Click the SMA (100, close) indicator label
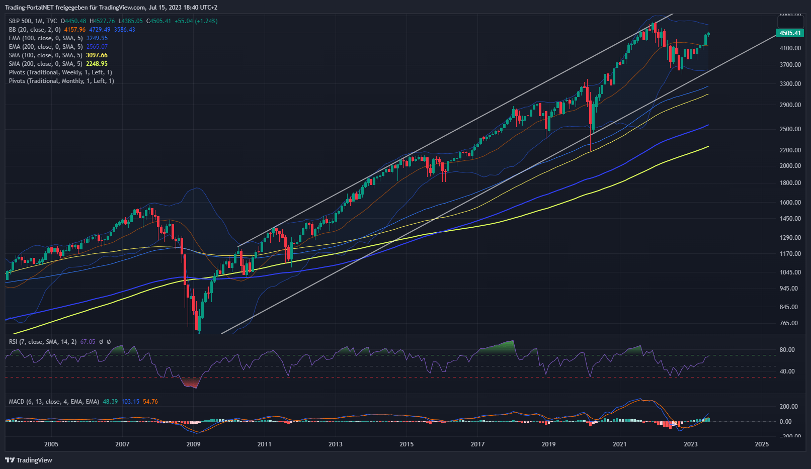This screenshot has width=811, height=469. point(45,55)
